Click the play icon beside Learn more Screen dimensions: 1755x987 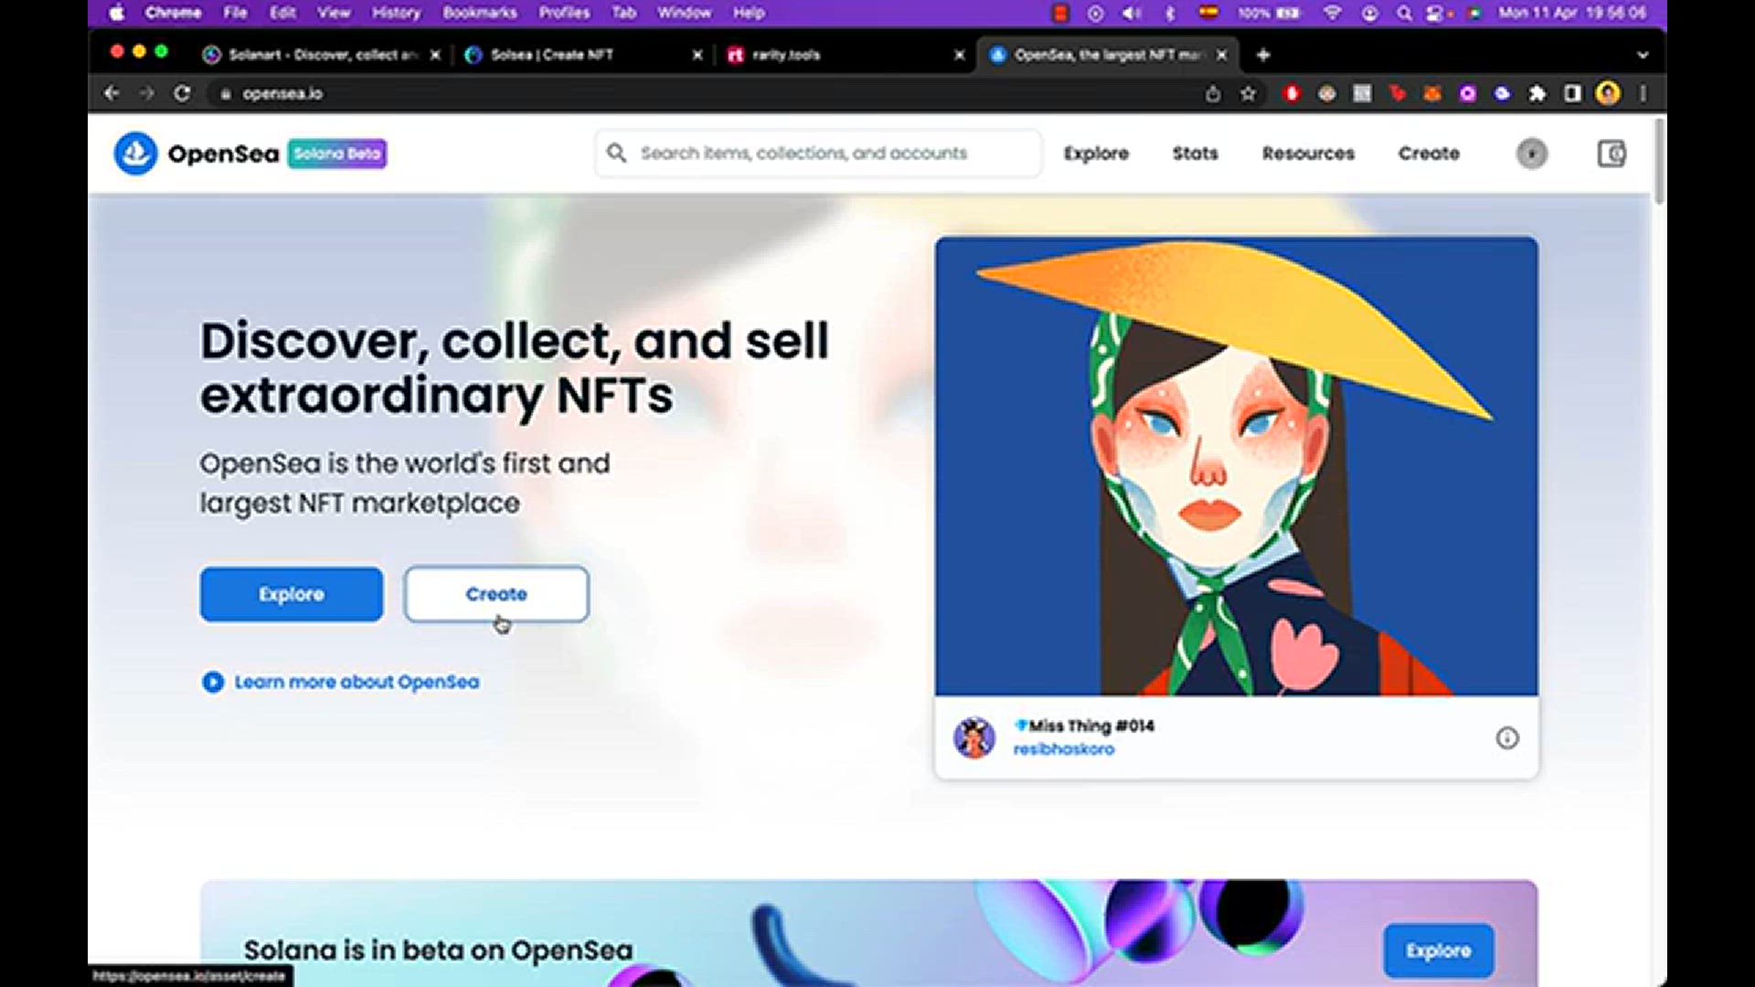213,682
